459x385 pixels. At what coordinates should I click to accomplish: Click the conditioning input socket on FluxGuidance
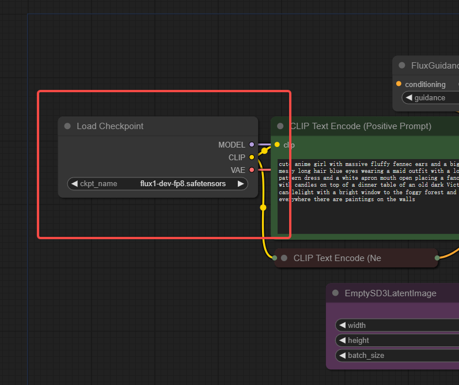click(x=399, y=84)
